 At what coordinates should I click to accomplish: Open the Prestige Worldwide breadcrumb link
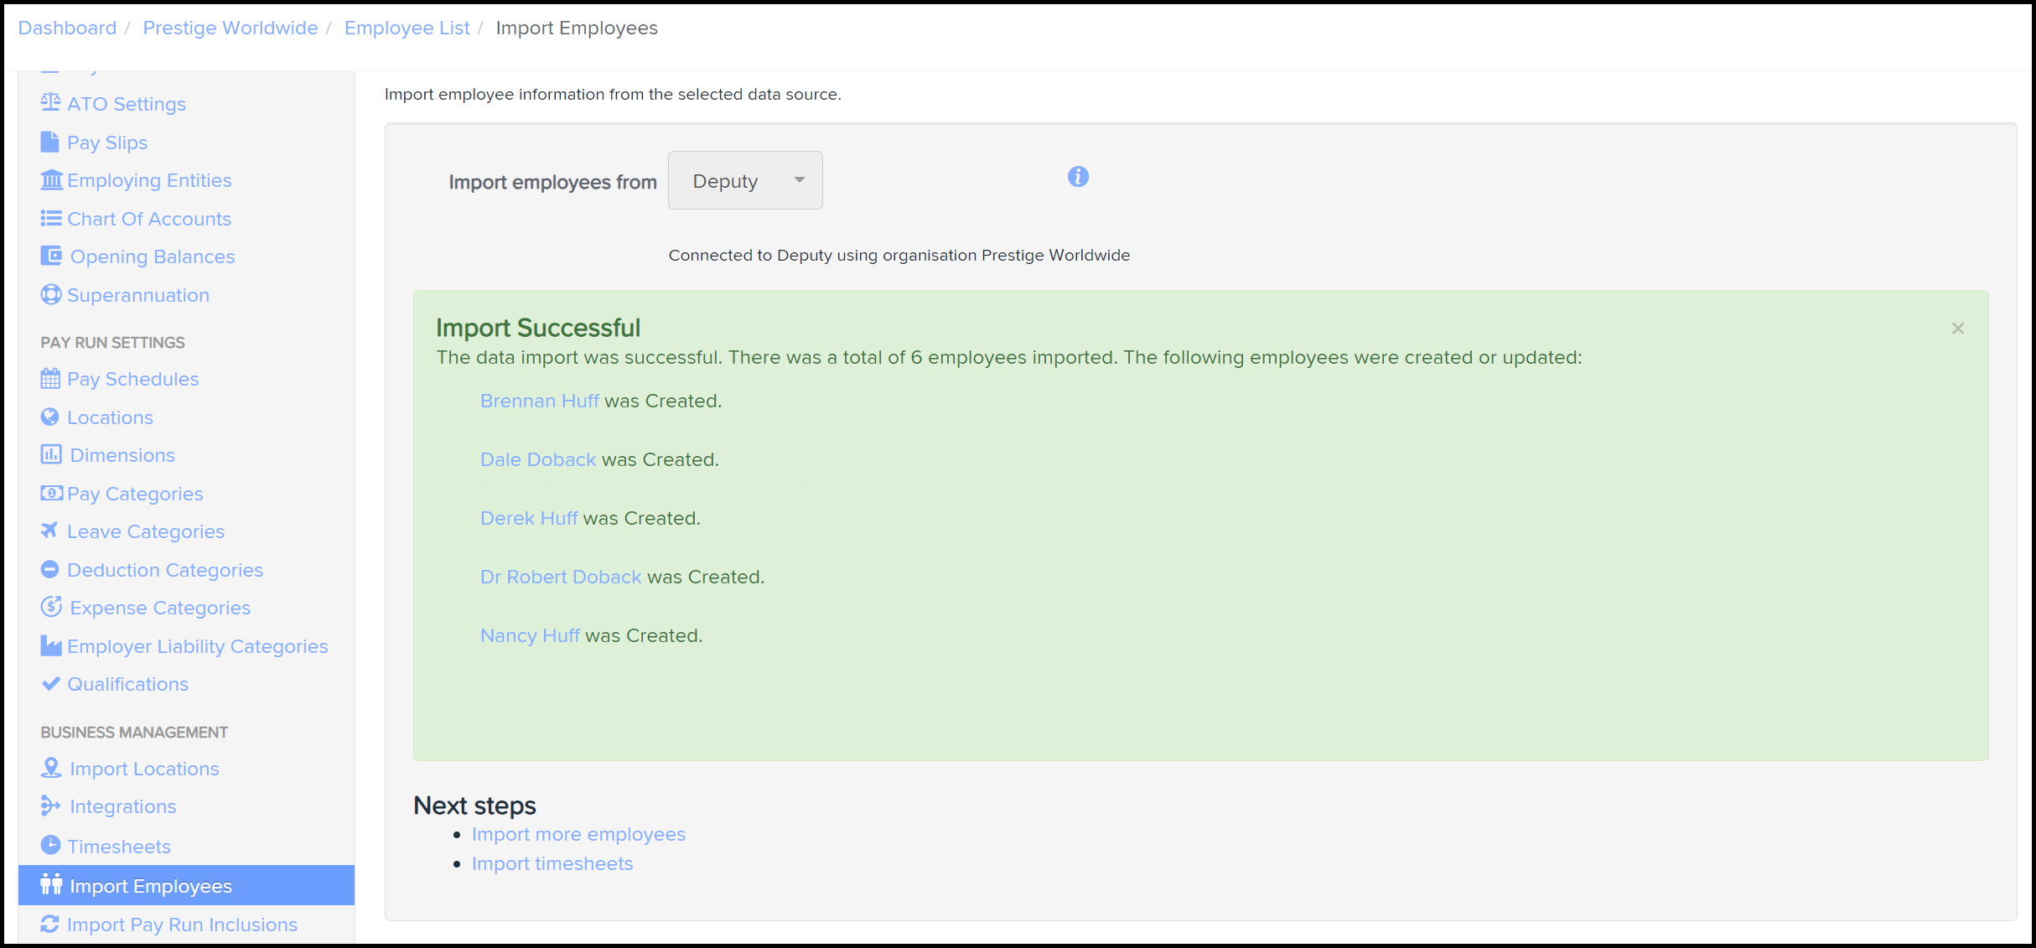point(231,28)
